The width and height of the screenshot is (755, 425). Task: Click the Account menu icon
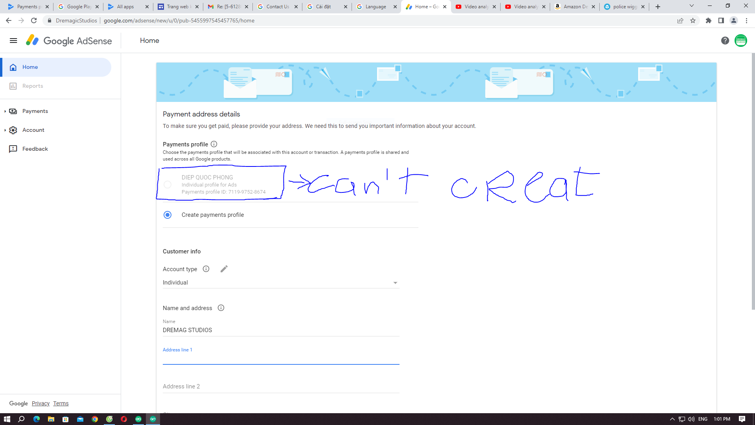click(x=13, y=130)
